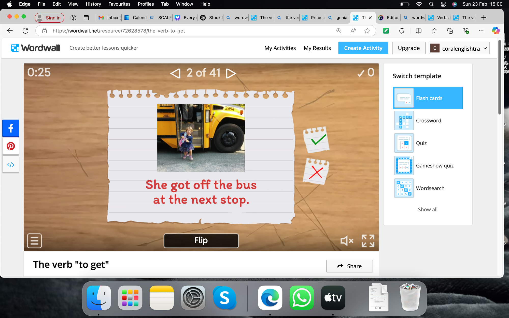Share activity on Facebook
The height and width of the screenshot is (318, 509).
pyautogui.click(x=11, y=128)
